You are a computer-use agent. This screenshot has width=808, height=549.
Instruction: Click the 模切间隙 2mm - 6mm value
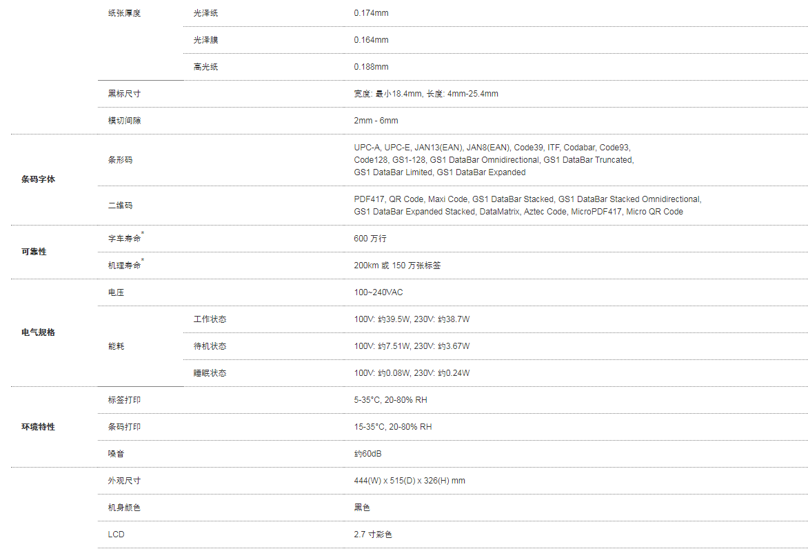coord(376,121)
